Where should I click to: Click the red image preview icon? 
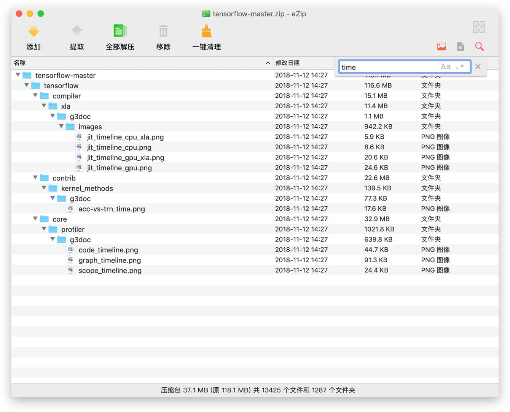click(441, 46)
